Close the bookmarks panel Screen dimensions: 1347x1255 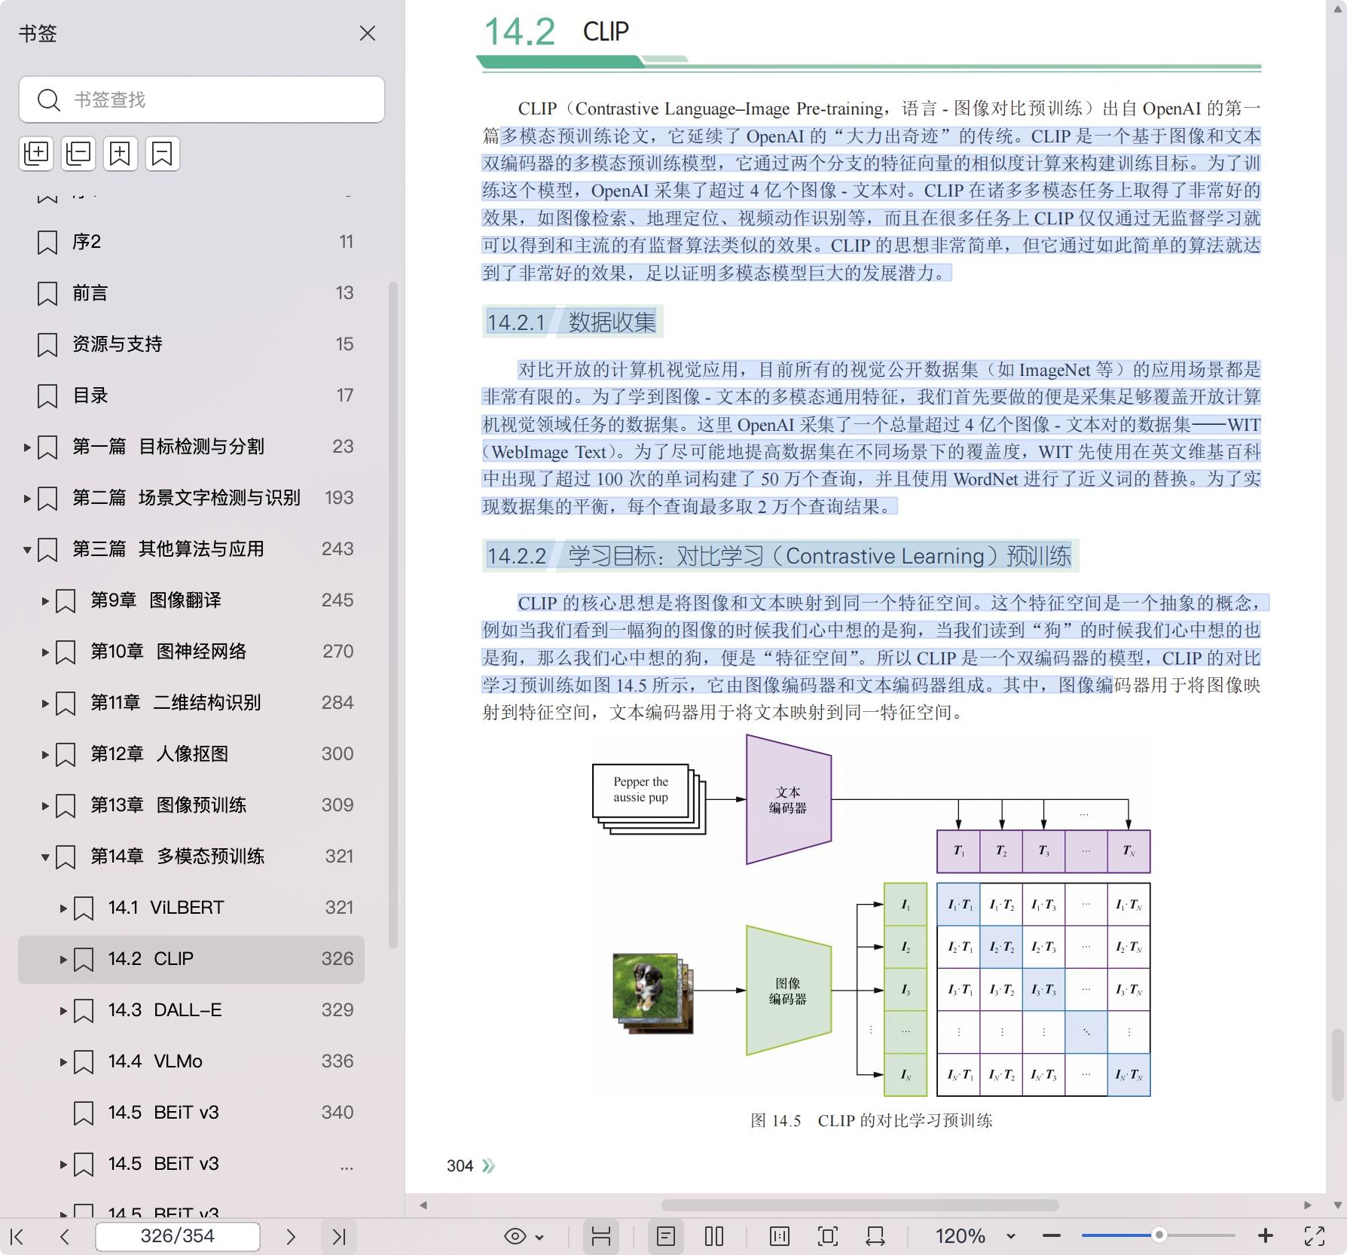click(367, 33)
